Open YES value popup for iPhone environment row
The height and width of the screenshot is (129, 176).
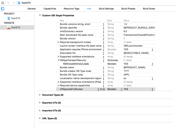152,50
